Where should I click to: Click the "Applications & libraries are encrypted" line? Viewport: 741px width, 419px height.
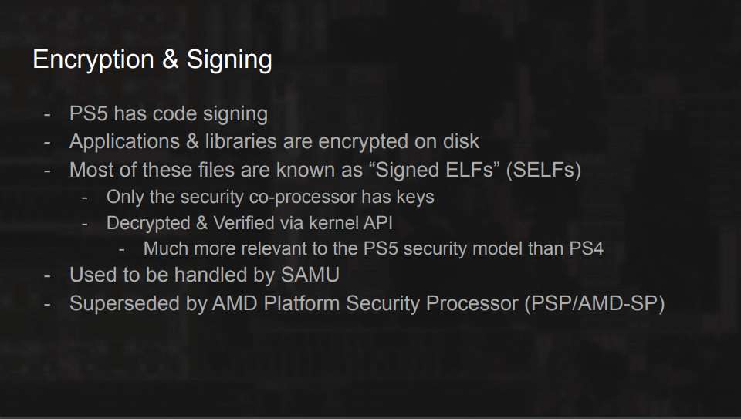[274, 142]
